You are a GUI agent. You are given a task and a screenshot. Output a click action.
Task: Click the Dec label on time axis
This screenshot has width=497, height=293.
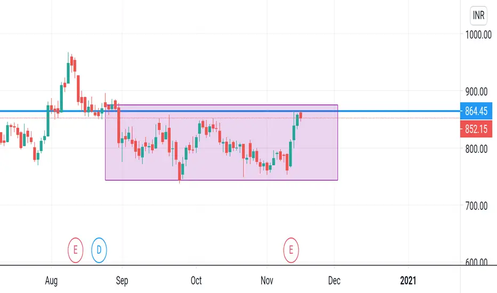tap(334, 281)
